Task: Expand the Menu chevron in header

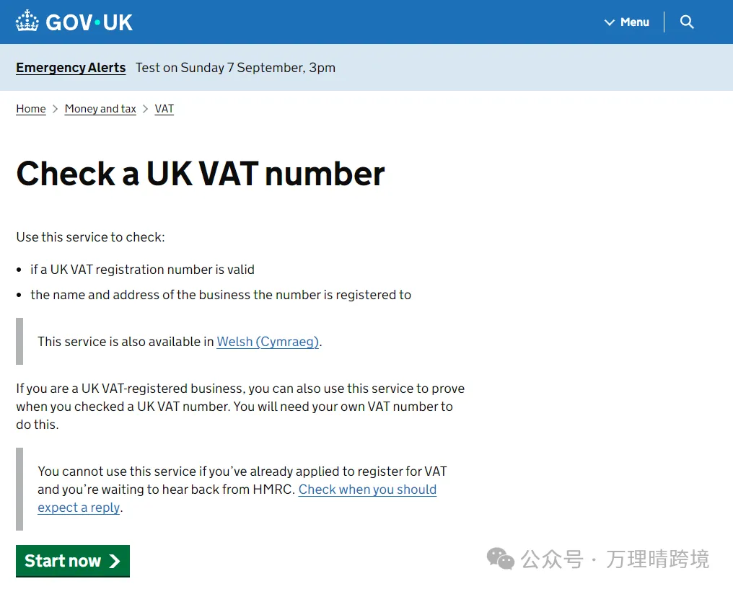Action: [609, 22]
